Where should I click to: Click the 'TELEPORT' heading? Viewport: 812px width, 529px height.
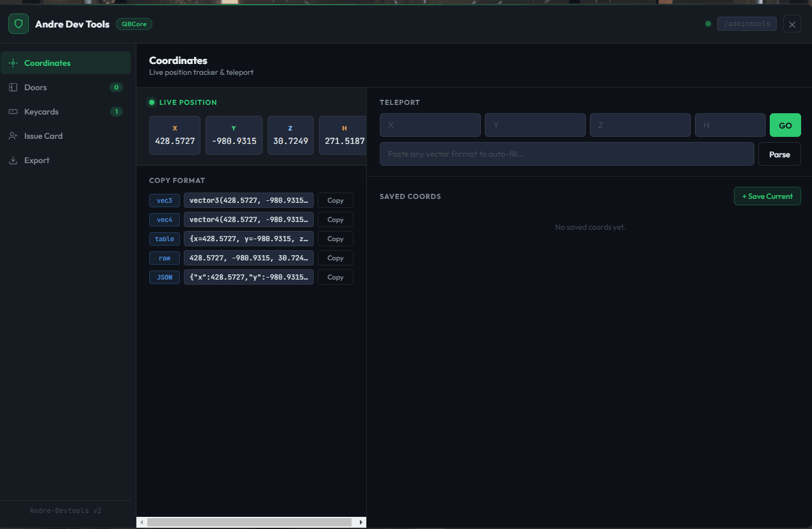[400, 102]
